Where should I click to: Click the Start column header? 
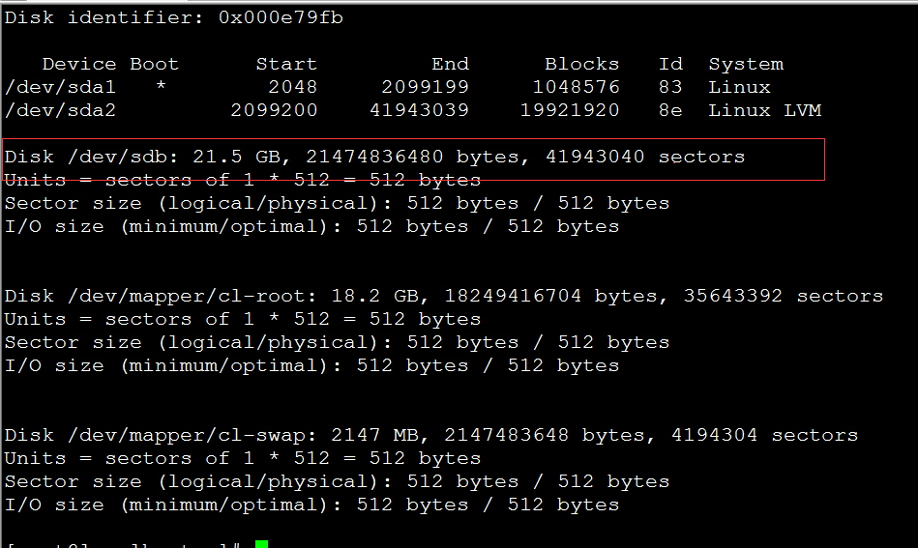point(286,65)
